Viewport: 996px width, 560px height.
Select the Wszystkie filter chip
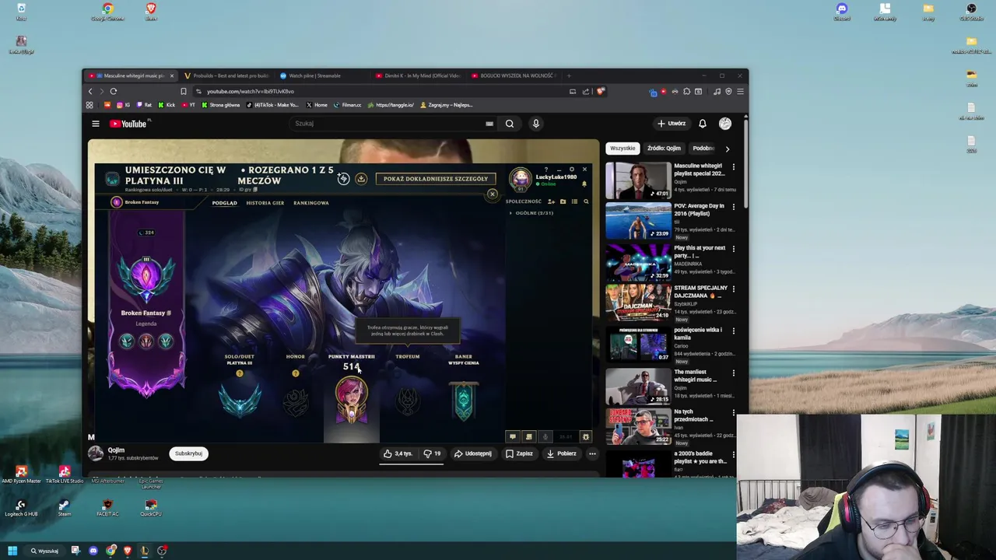[x=622, y=148]
